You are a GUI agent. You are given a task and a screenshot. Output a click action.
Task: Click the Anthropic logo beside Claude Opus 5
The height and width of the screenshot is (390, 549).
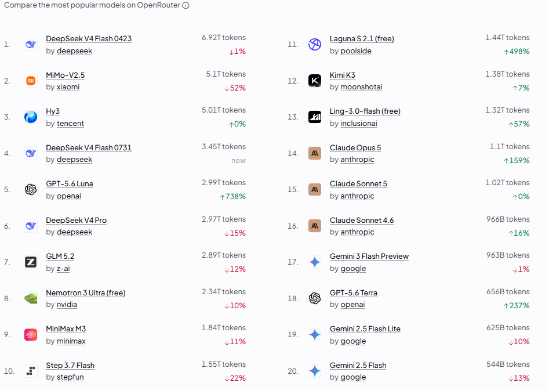click(x=315, y=153)
